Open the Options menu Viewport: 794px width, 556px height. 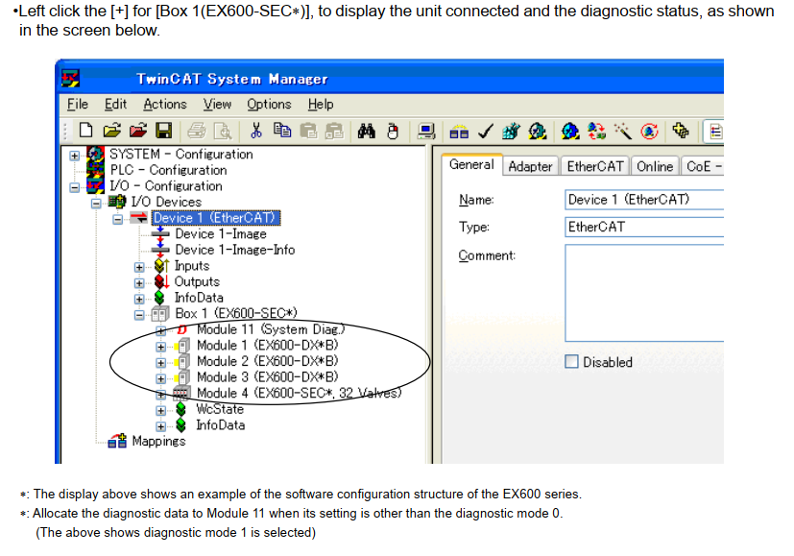(269, 104)
